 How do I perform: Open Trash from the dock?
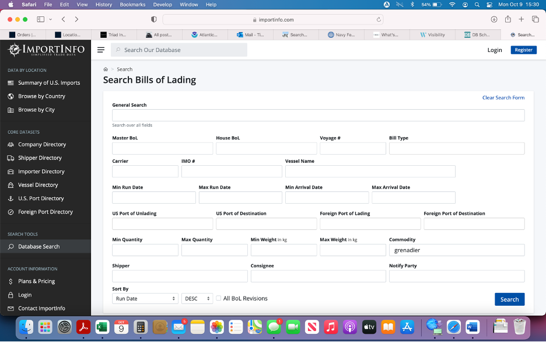pyautogui.click(x=520, y=327)
